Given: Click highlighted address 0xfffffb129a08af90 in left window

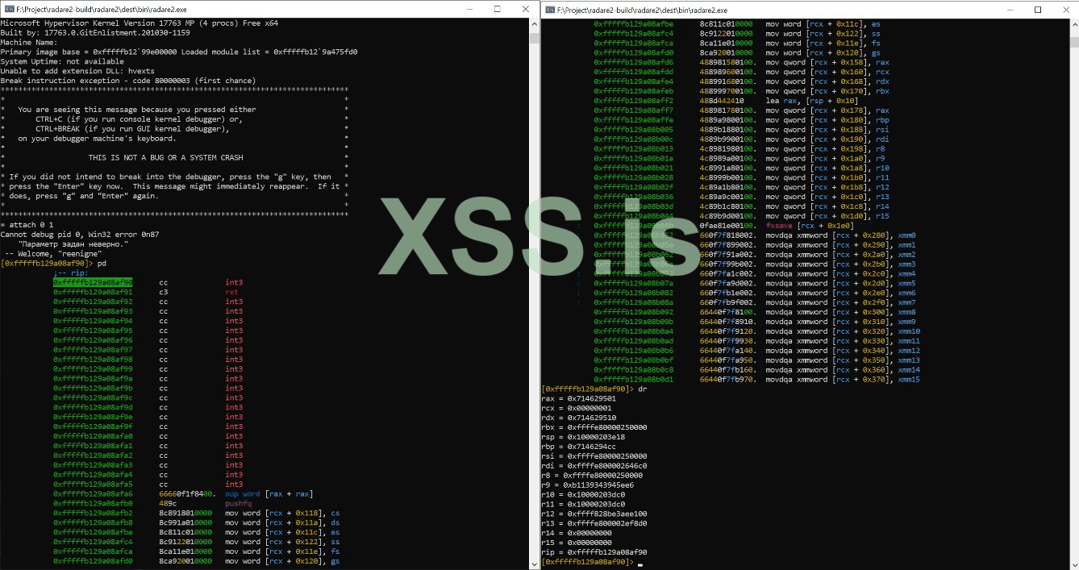Looking at the screenshot, I should 93,283.
